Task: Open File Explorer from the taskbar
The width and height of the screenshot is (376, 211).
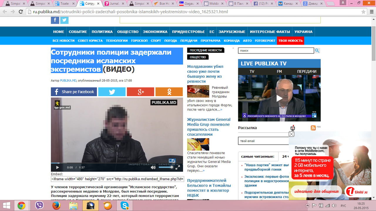Action: click(73, 206)
